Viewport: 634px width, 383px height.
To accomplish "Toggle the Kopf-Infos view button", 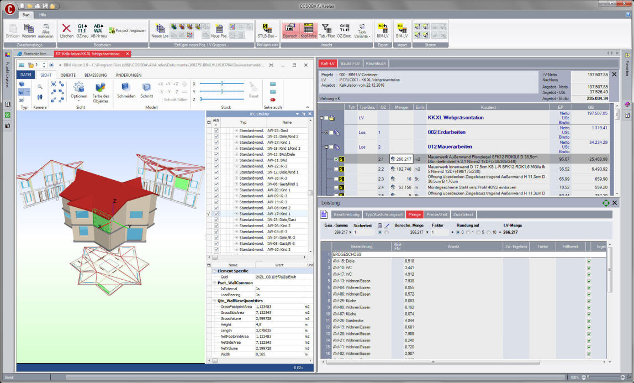I will (x=308, y=30).
